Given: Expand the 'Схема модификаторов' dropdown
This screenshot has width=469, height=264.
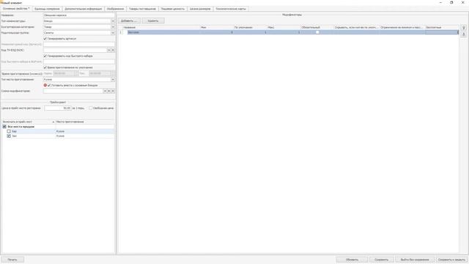Looking at the screenshot, I should point(105,91).
